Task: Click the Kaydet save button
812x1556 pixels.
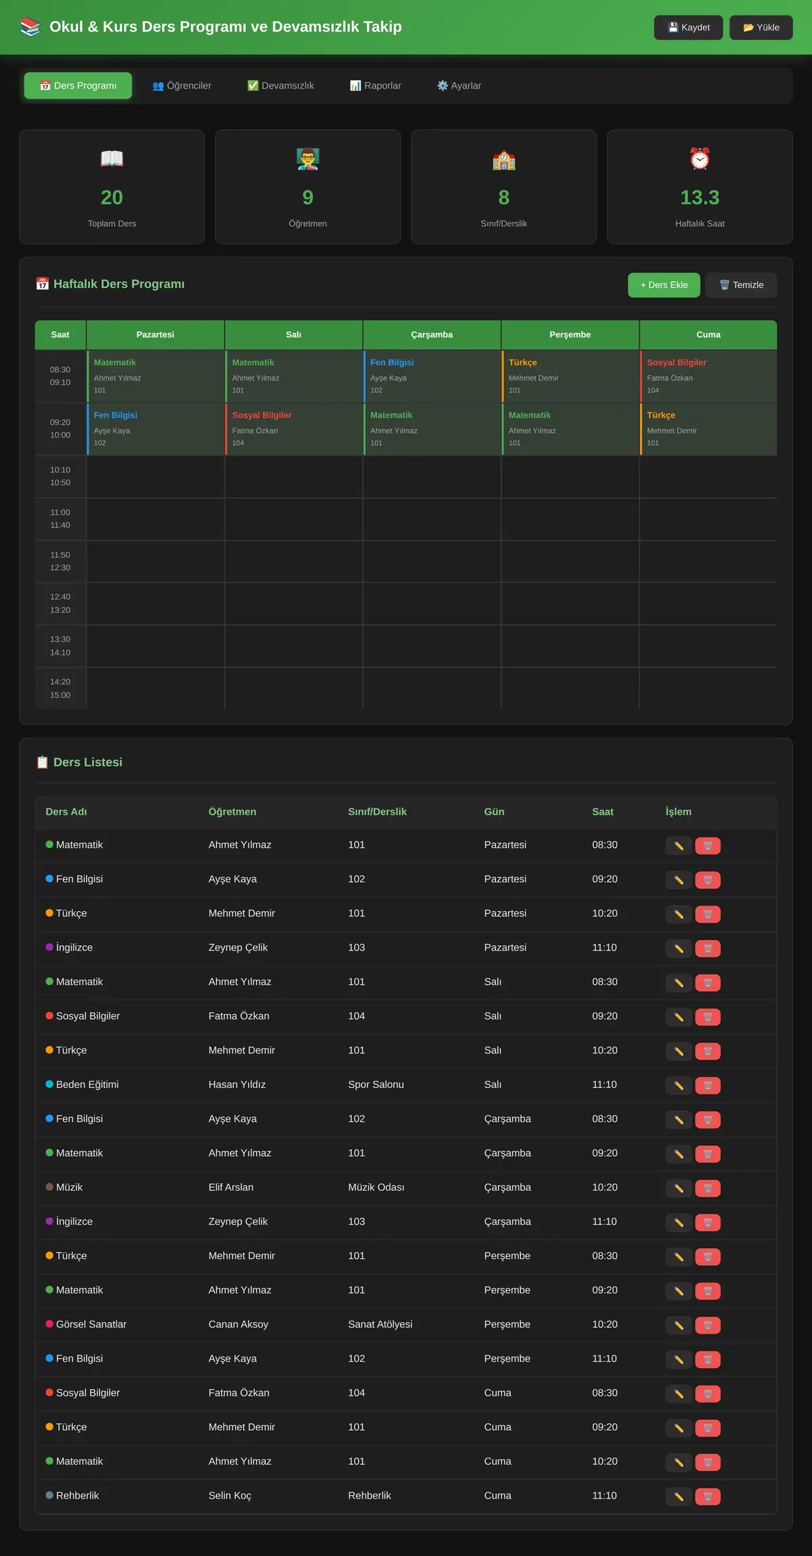Action: coord(689,28)
